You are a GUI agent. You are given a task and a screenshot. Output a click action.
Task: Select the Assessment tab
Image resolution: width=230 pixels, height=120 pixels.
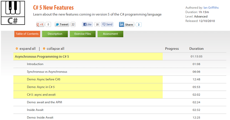pyautogui.click(x=110, y=34)
